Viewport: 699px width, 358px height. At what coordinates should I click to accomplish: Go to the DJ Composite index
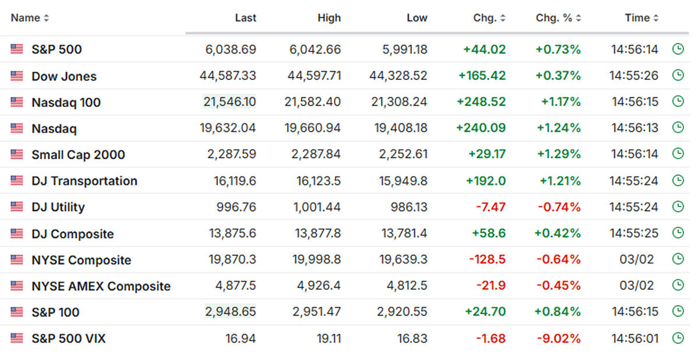[x=73, y=234]
